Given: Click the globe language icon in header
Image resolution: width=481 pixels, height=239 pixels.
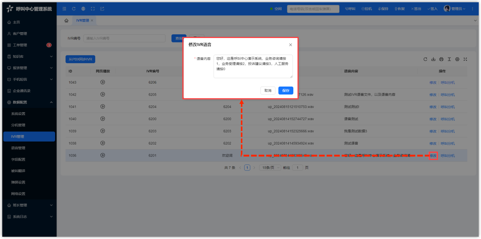Looking at the screenshot, I should point(83,9).
